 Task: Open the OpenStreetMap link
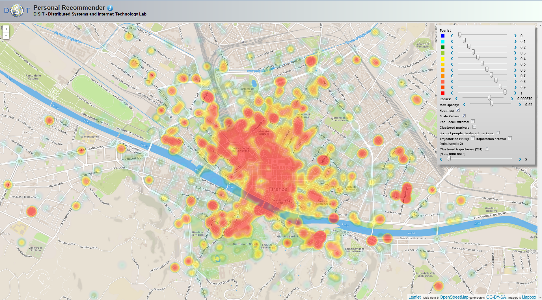point(454,297)
